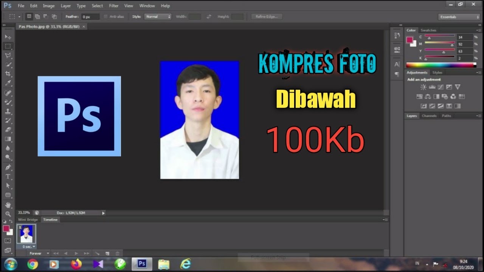Add a Levels adjustment

click(x=432, y=87)
